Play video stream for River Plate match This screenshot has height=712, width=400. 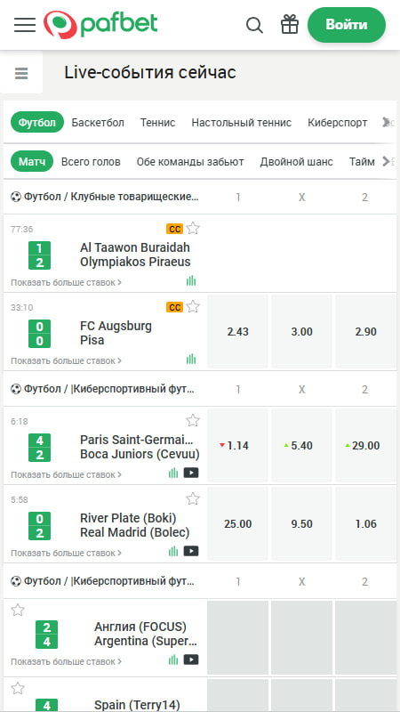191,551
